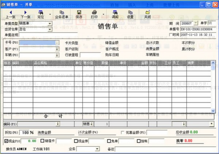Expand the 单据类型 dropdown
Image resolution: width=219 pixels, height=154 pixels.
point(50,23)
